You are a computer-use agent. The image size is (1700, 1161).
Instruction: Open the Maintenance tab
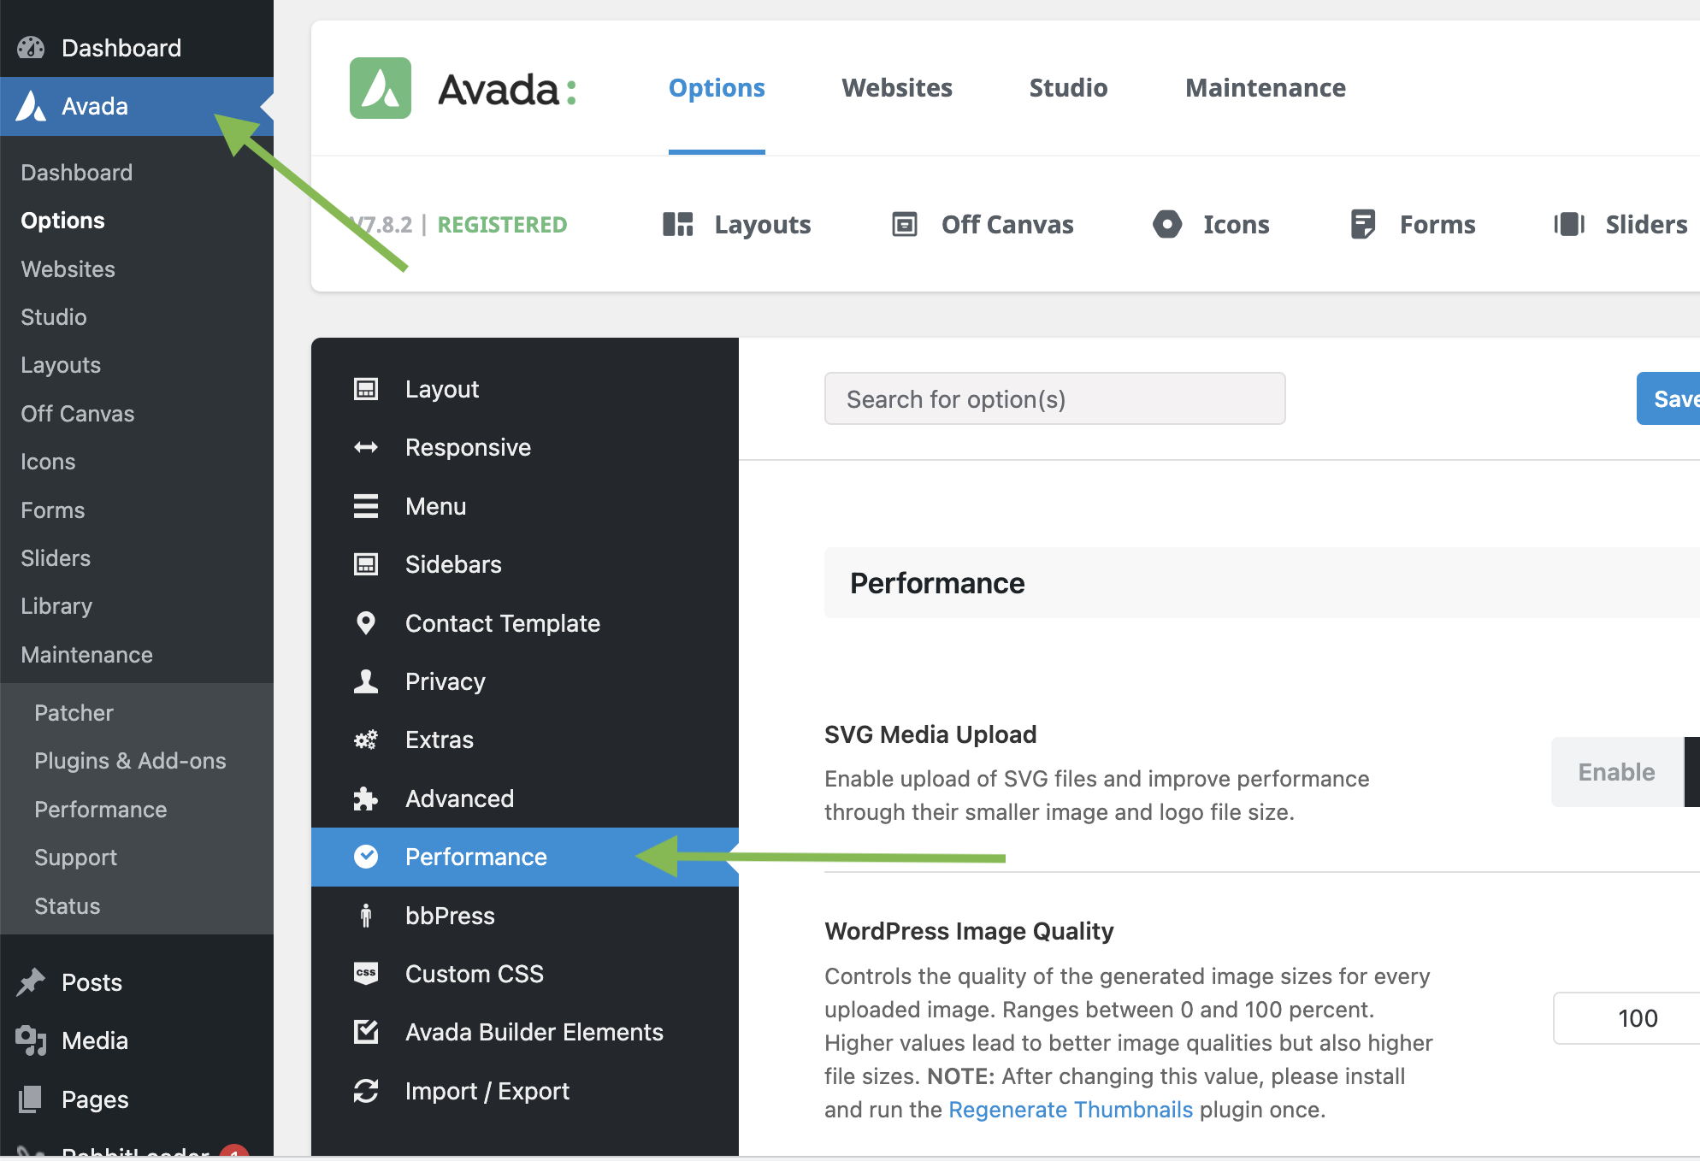[1266, 87]
